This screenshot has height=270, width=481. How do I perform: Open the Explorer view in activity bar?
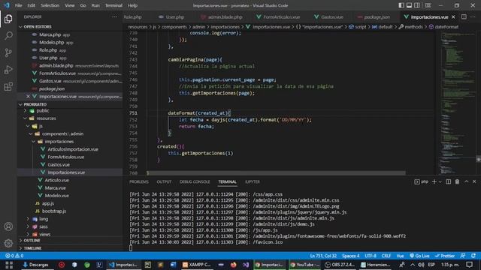pos(8,19)
